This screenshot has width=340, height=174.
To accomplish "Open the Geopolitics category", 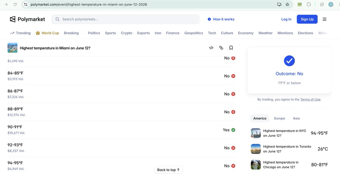I will coord(194,33).
